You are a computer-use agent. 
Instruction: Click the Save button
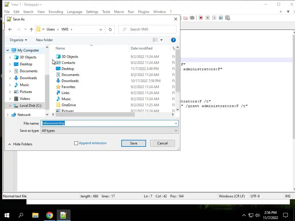pos(134,143)
